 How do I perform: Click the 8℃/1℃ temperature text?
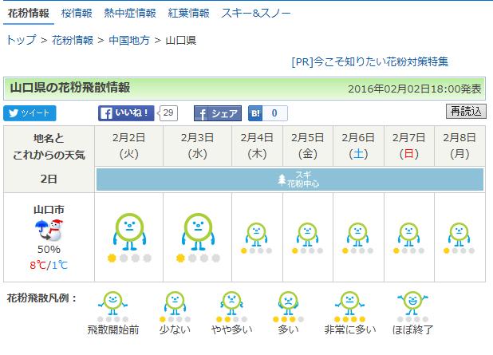click(49, 265)
